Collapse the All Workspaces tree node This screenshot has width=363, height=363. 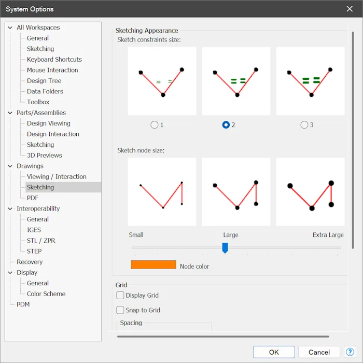[10, 27]
